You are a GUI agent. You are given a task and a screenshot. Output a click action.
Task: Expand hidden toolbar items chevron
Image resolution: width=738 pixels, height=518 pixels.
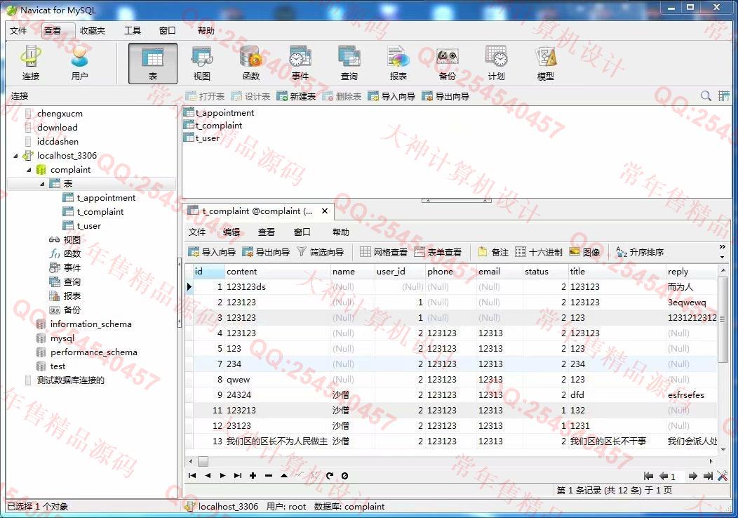723,247
